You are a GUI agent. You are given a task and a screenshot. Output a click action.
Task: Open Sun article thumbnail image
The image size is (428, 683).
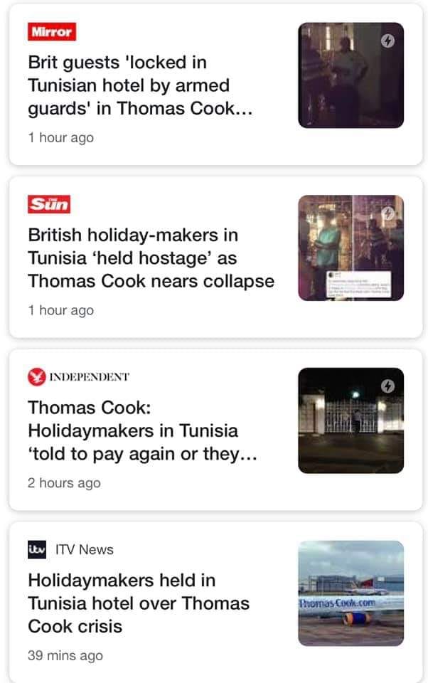pyautogui.click(x=351, y=248)
